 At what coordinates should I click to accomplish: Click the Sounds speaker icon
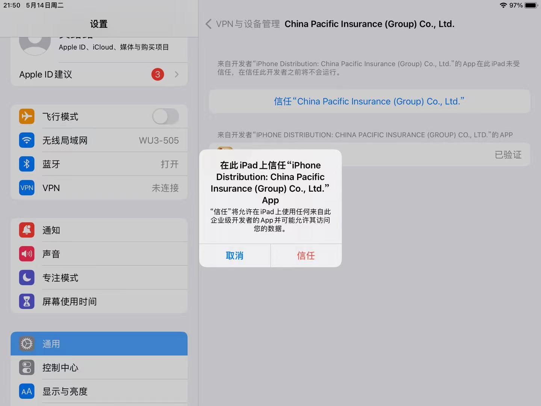coord(27,254)
